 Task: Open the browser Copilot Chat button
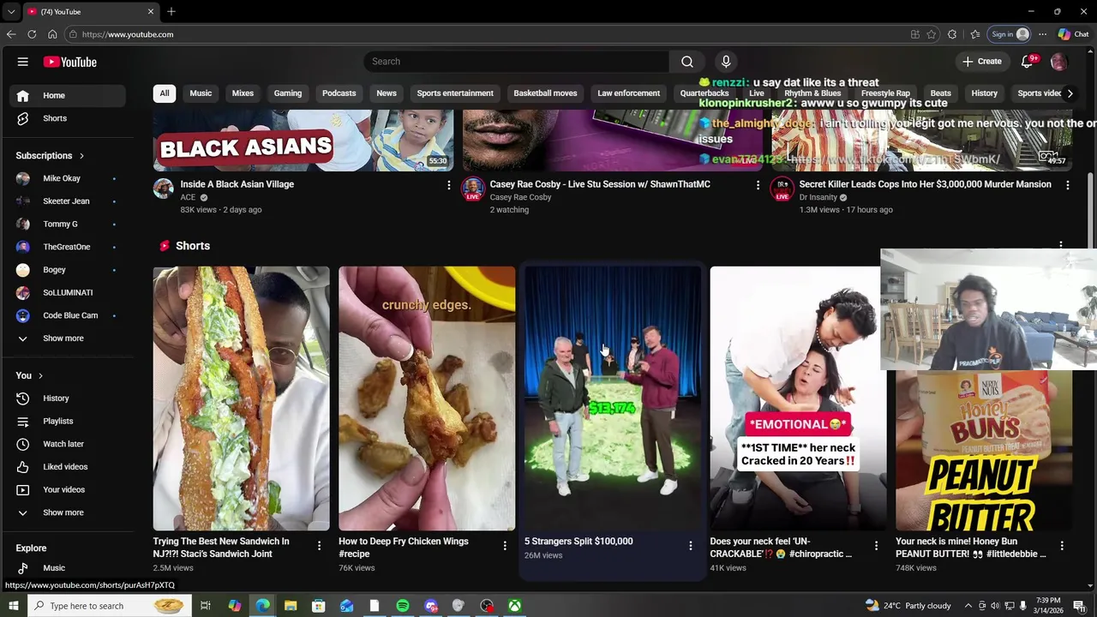click(1073, 34)
